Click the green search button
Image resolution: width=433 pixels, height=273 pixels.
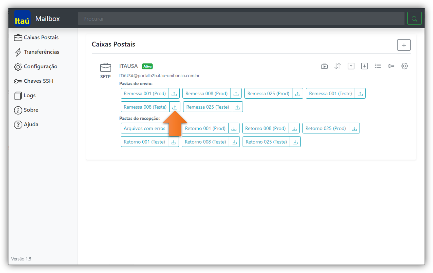[414, 18]
